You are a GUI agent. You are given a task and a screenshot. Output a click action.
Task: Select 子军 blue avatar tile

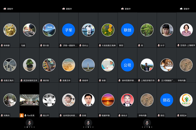click(68, 30)
